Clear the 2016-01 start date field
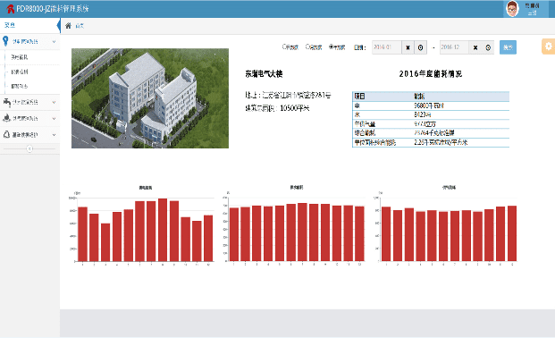The height and width of the screenshot is (338, 555). (x=408, y=47)
